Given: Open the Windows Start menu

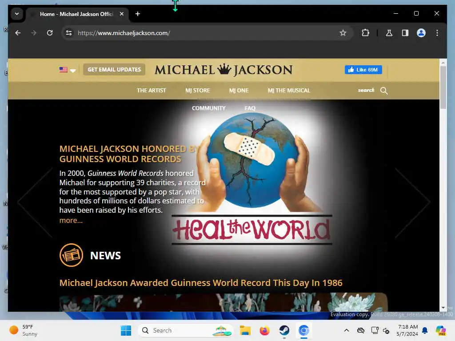Looking at the screenshot, I should pos(126,330).
